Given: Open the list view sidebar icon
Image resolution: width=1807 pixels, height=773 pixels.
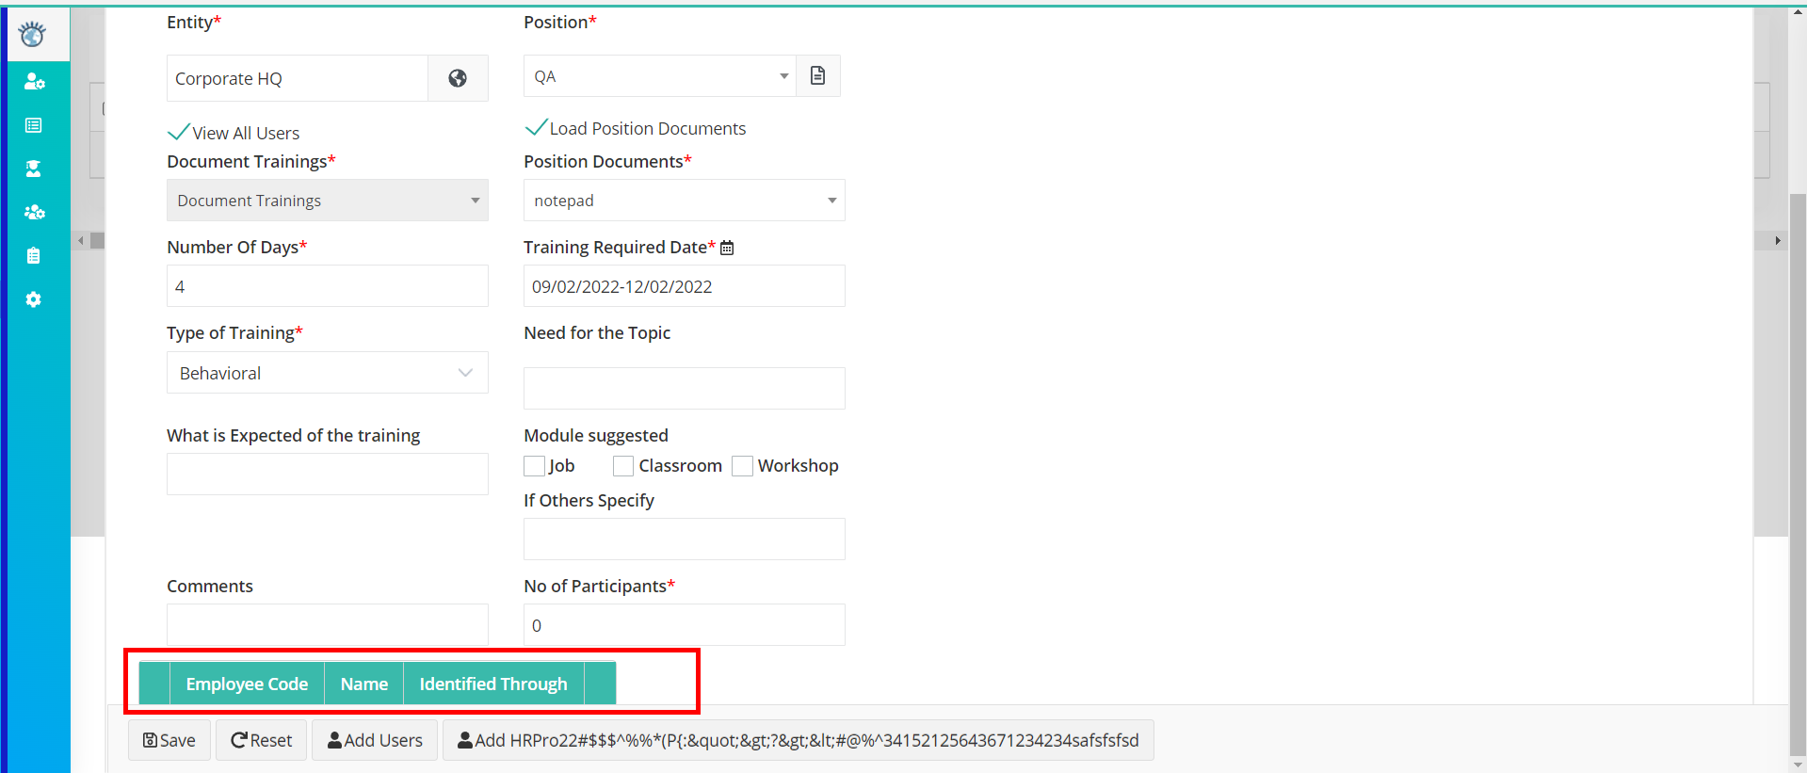Looking at the screenshot, I should pos(34,125).
